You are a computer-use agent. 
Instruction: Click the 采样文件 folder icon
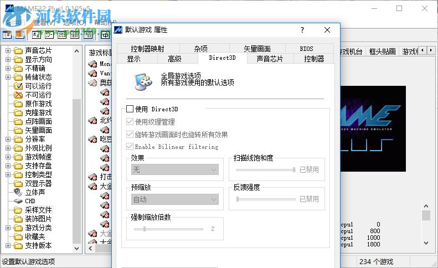(x=18, y=210)
